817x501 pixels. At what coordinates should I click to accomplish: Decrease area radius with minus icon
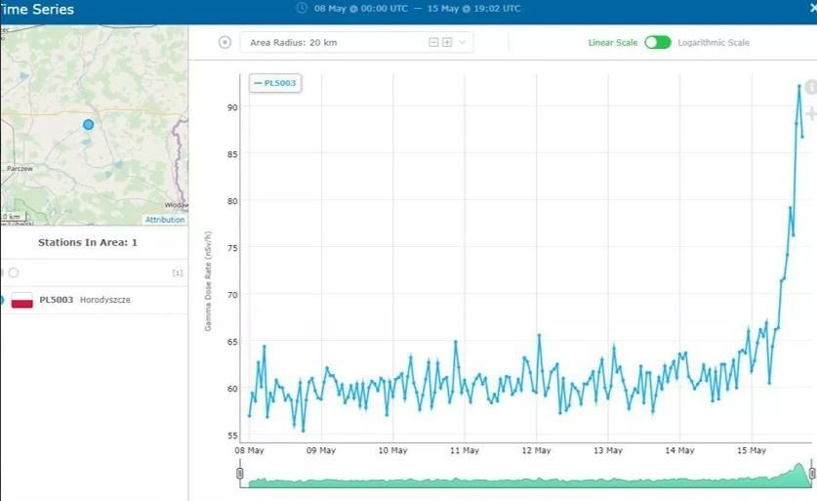[x=433, y=42]
